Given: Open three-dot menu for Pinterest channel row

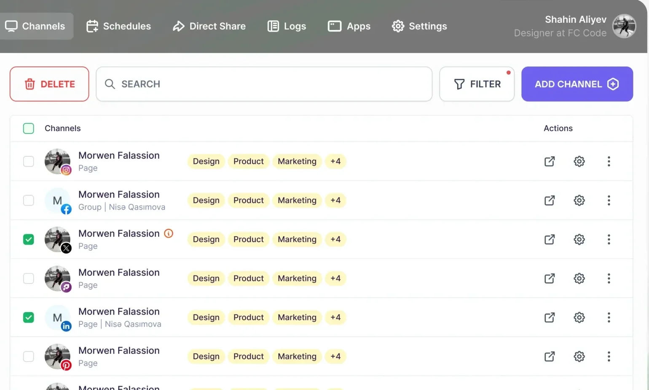Looking at the screenshot, I should click(609, 356).
